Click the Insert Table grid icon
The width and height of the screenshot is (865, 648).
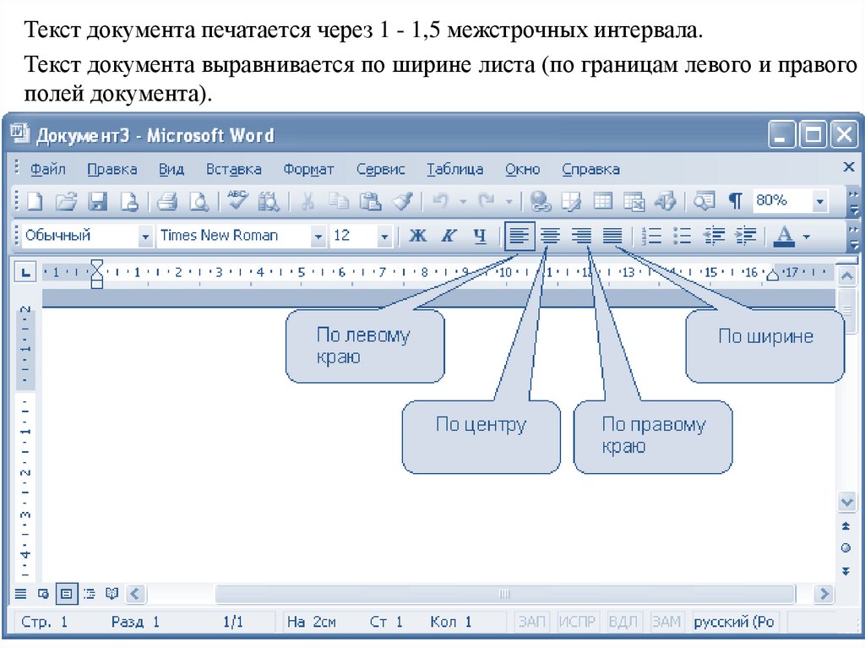[602, 201]
